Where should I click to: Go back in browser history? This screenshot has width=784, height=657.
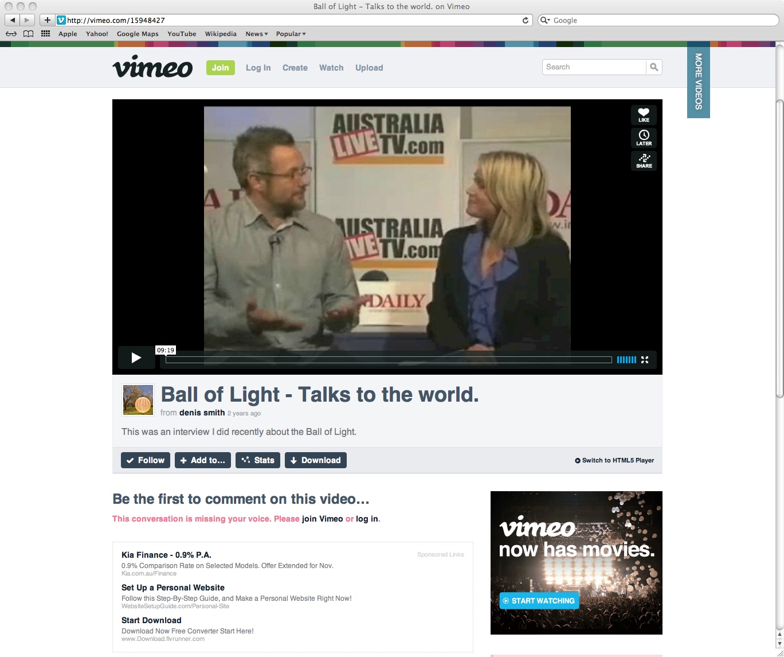12,20
